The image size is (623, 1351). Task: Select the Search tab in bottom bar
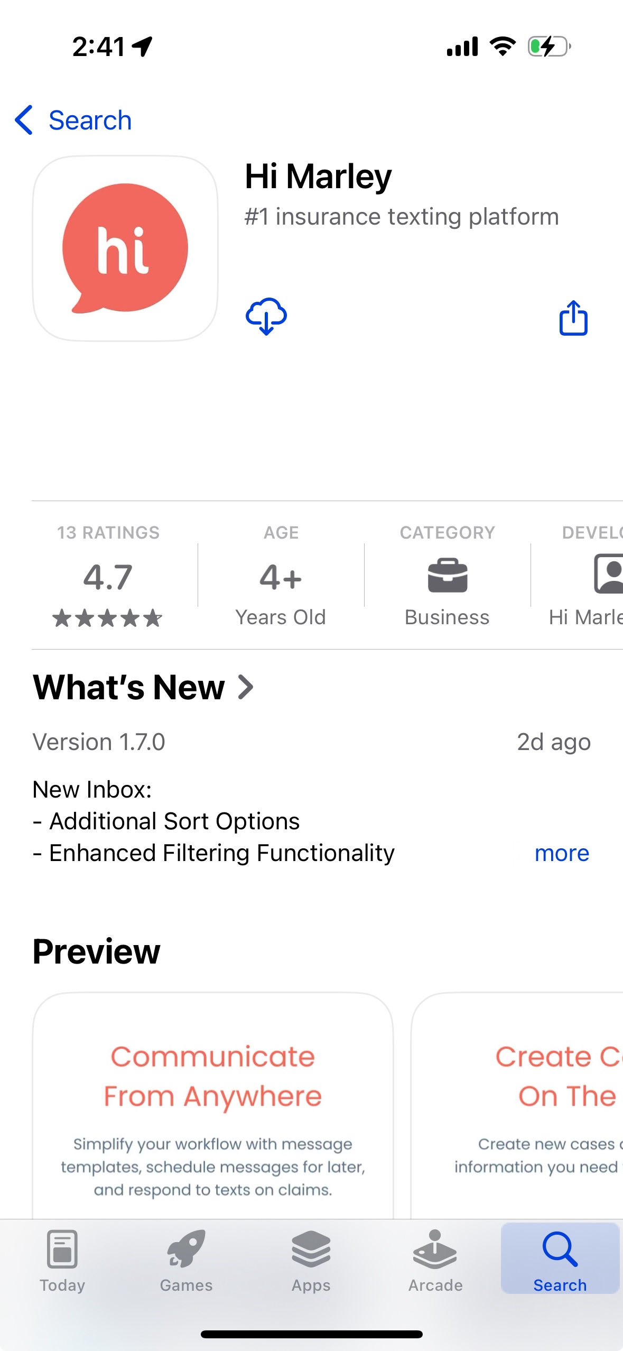pos(560,1260)
